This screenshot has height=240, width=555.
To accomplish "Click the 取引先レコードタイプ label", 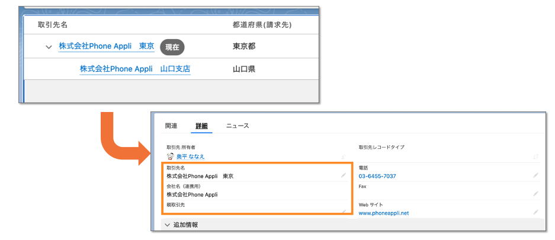I will (x=381, y=147).
